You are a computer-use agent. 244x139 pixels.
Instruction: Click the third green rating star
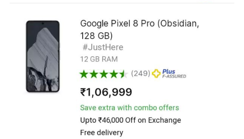tap(104, 74)
